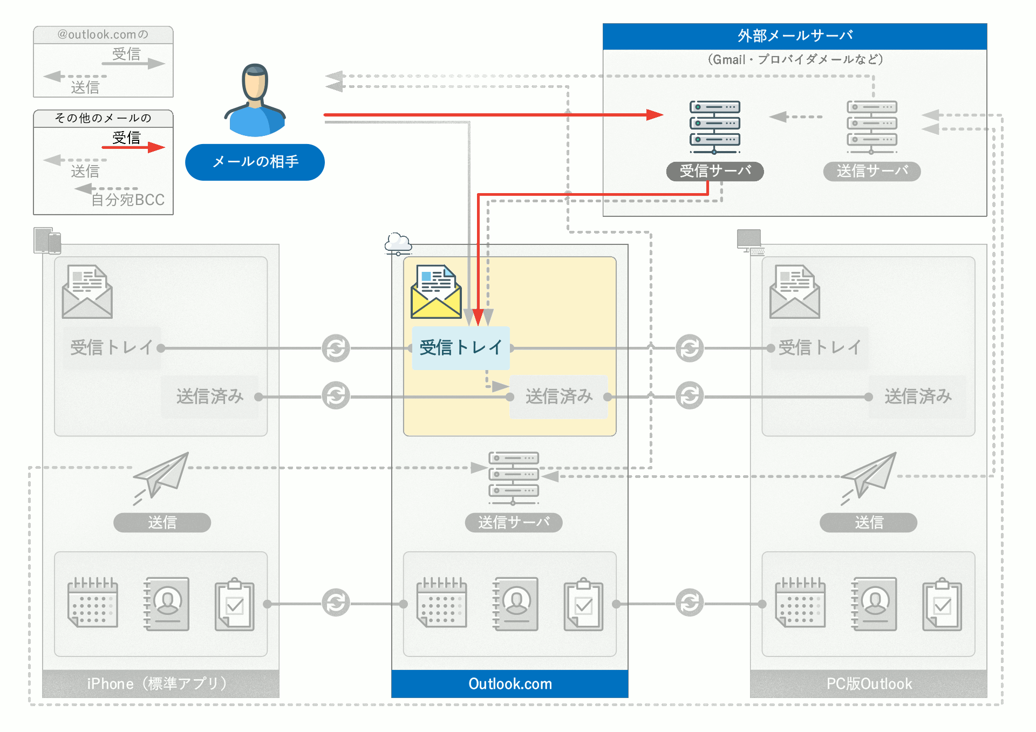Viewport: 1036px width, 732px height.
Task: Click the external 送信サーバ server icon
Action: (871, 127)
